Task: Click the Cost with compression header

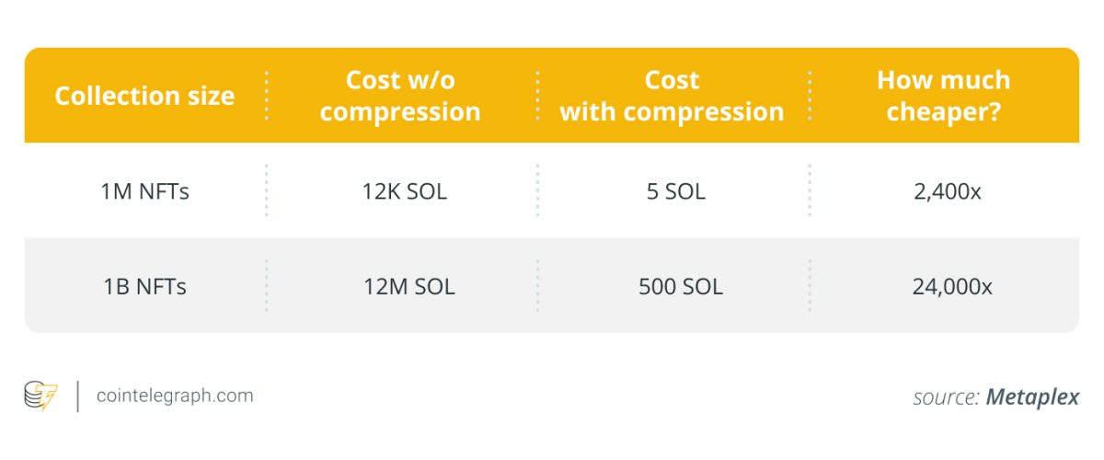Action: [672, 96]
